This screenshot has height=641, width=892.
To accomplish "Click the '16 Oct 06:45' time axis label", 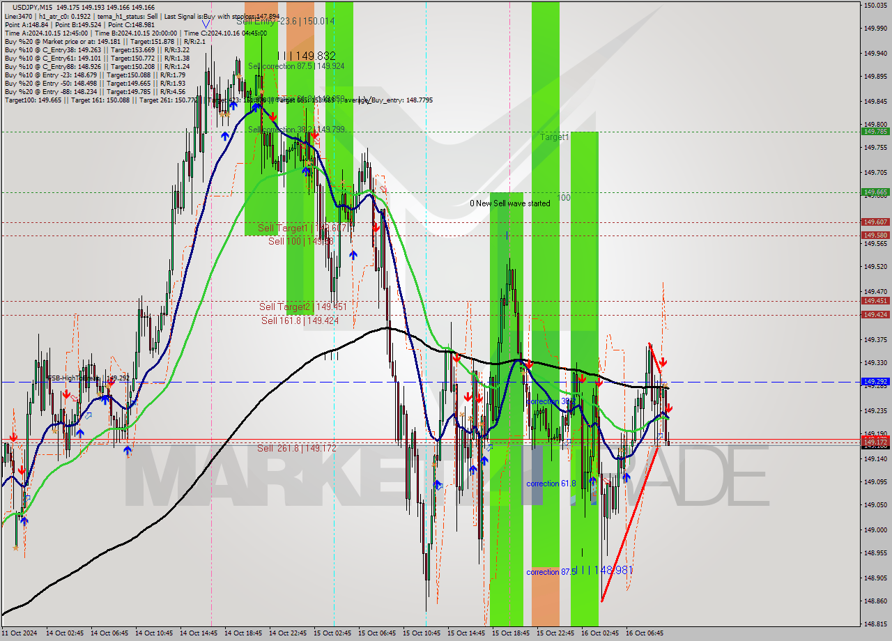I will pos(644,633).
